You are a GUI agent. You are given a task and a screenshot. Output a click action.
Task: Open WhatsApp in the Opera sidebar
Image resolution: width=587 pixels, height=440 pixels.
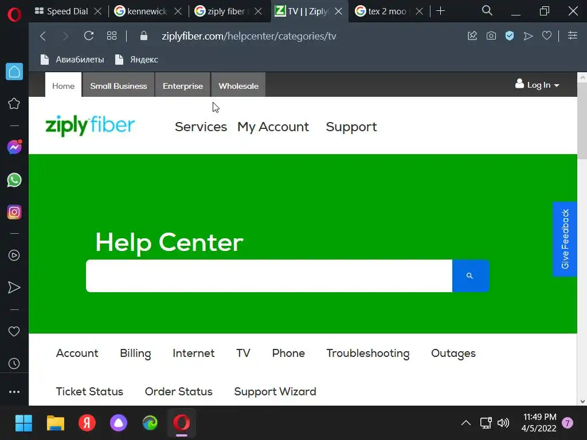(14, 180)
